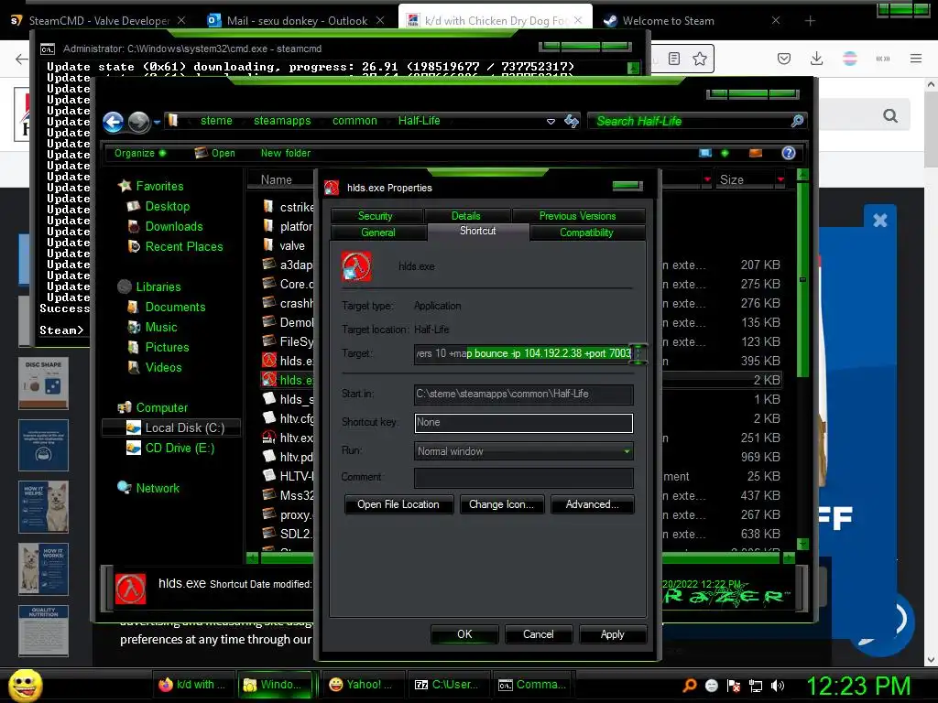Viewport: 938px width, 703px height.
Task: Click the Size column dropdown arrow
Action: point(780,179)
